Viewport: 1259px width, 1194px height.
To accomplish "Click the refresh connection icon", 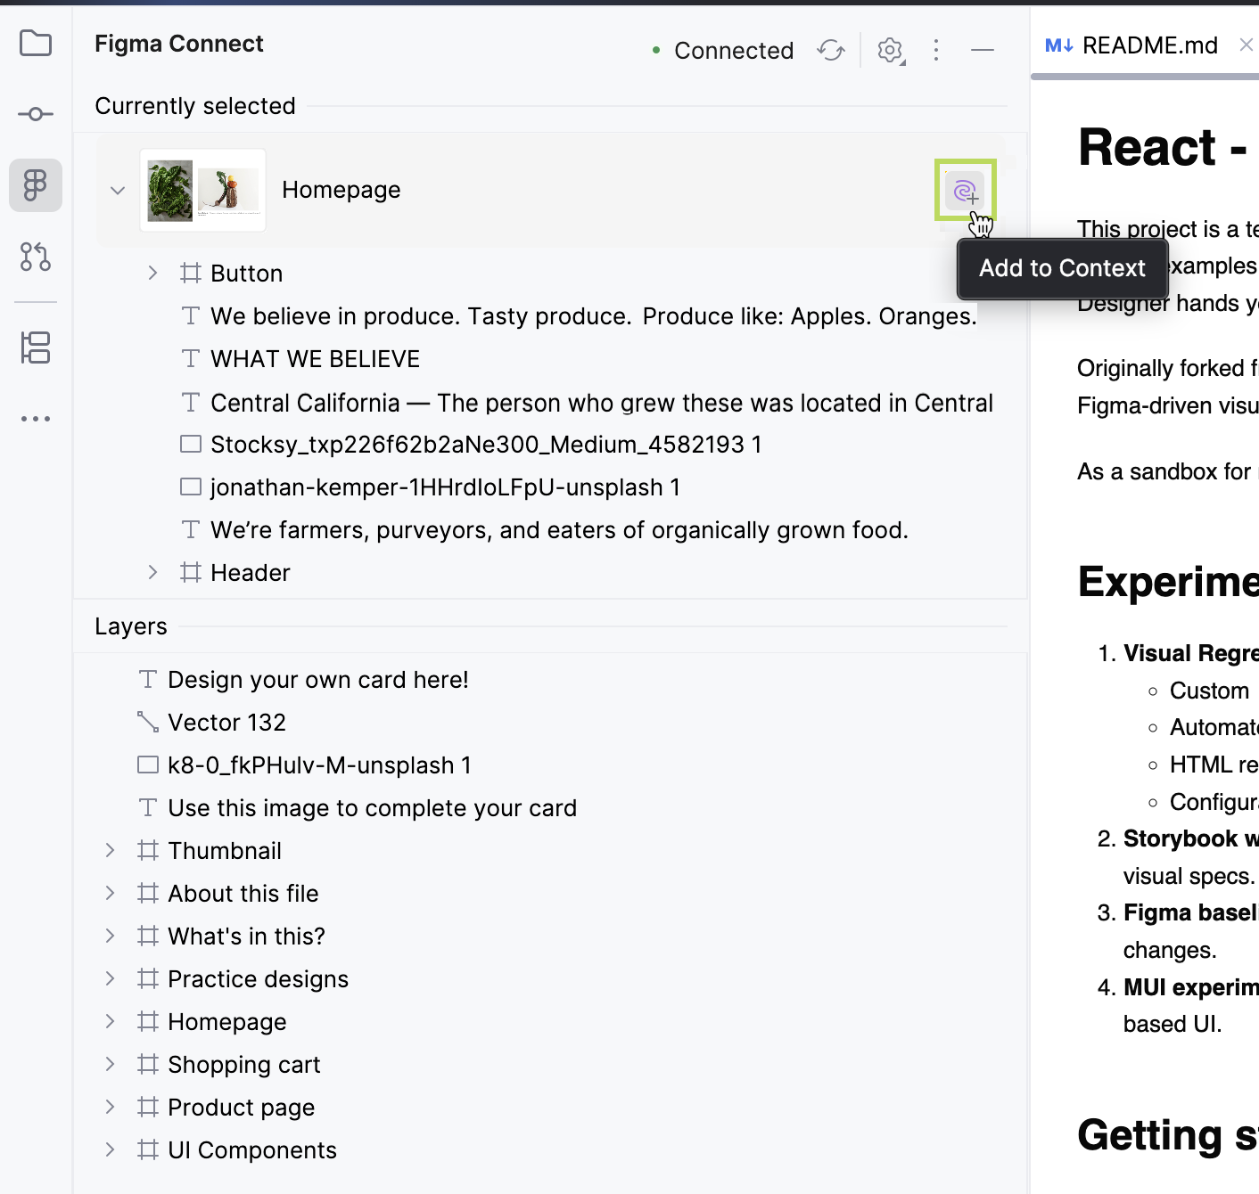I will [831, 50].
